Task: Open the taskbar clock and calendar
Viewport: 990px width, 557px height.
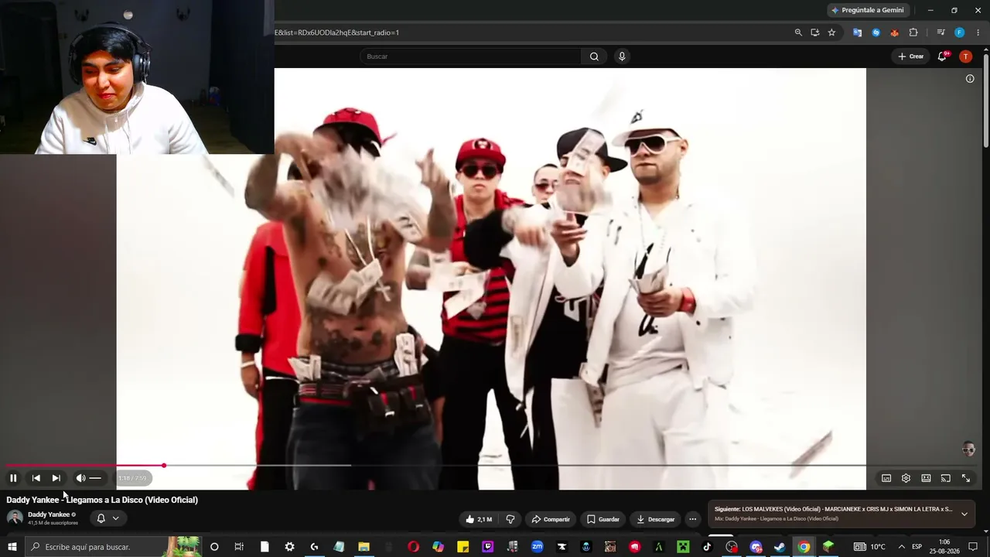Action: 944,547
